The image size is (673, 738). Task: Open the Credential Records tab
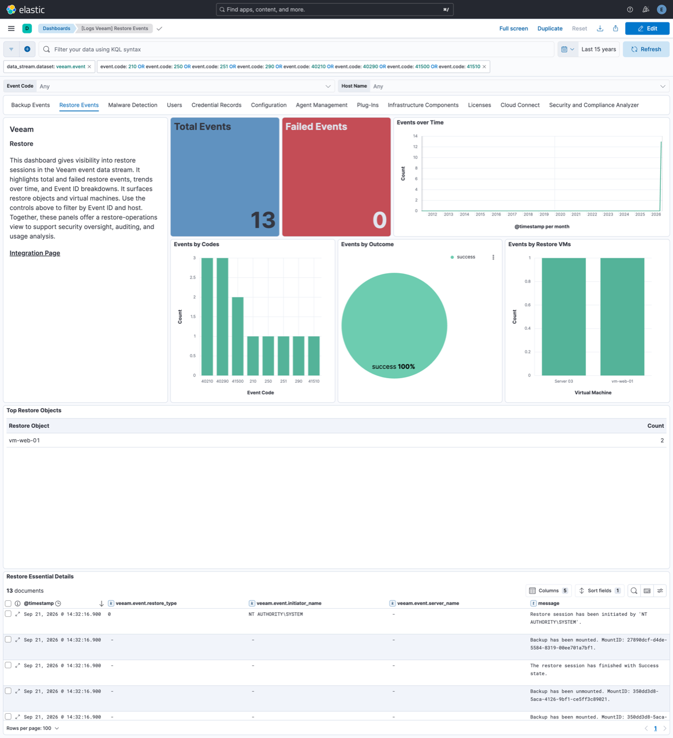pos(216,105)
